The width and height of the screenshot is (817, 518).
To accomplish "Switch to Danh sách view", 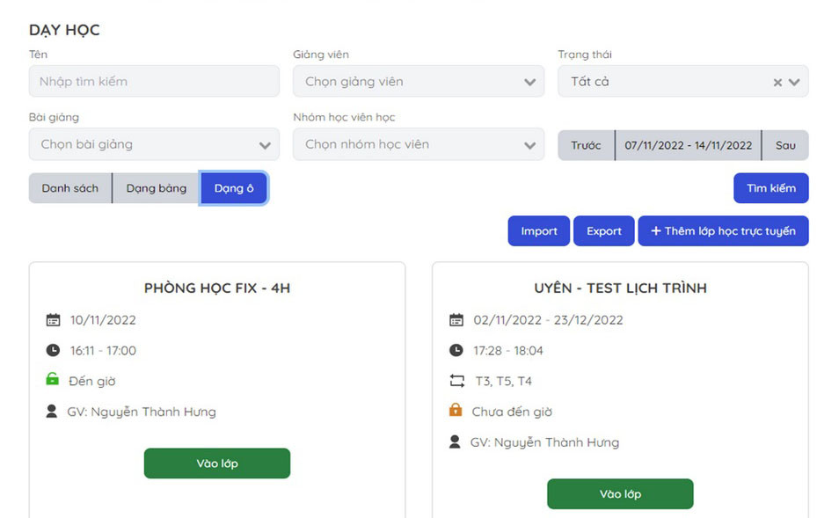I will 70,188.
